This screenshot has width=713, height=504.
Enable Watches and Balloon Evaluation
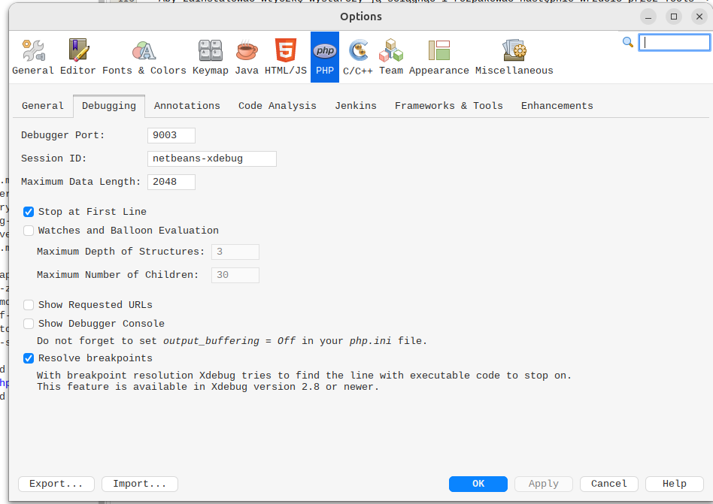tap(29, 231)
